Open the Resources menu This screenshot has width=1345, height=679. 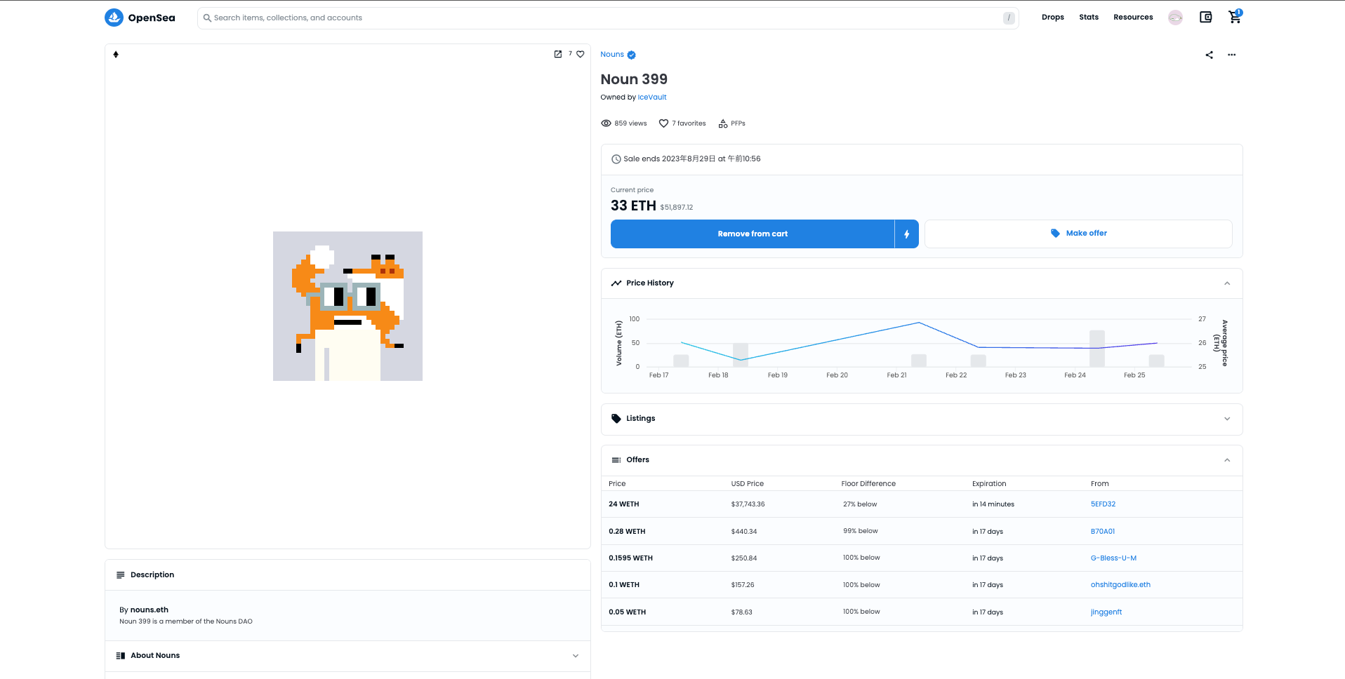(1133, 18)
